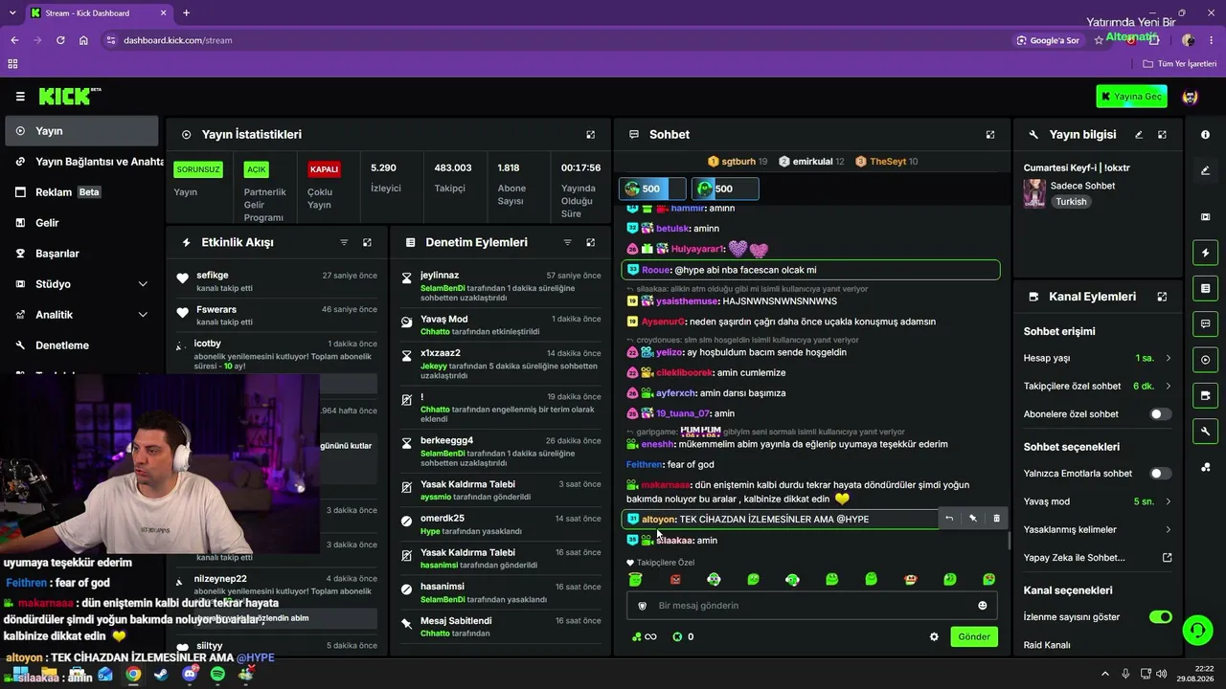1226x689 pixels.
Task: Click the chat bubble icon in the right rail
Action: pos(1205,324)
